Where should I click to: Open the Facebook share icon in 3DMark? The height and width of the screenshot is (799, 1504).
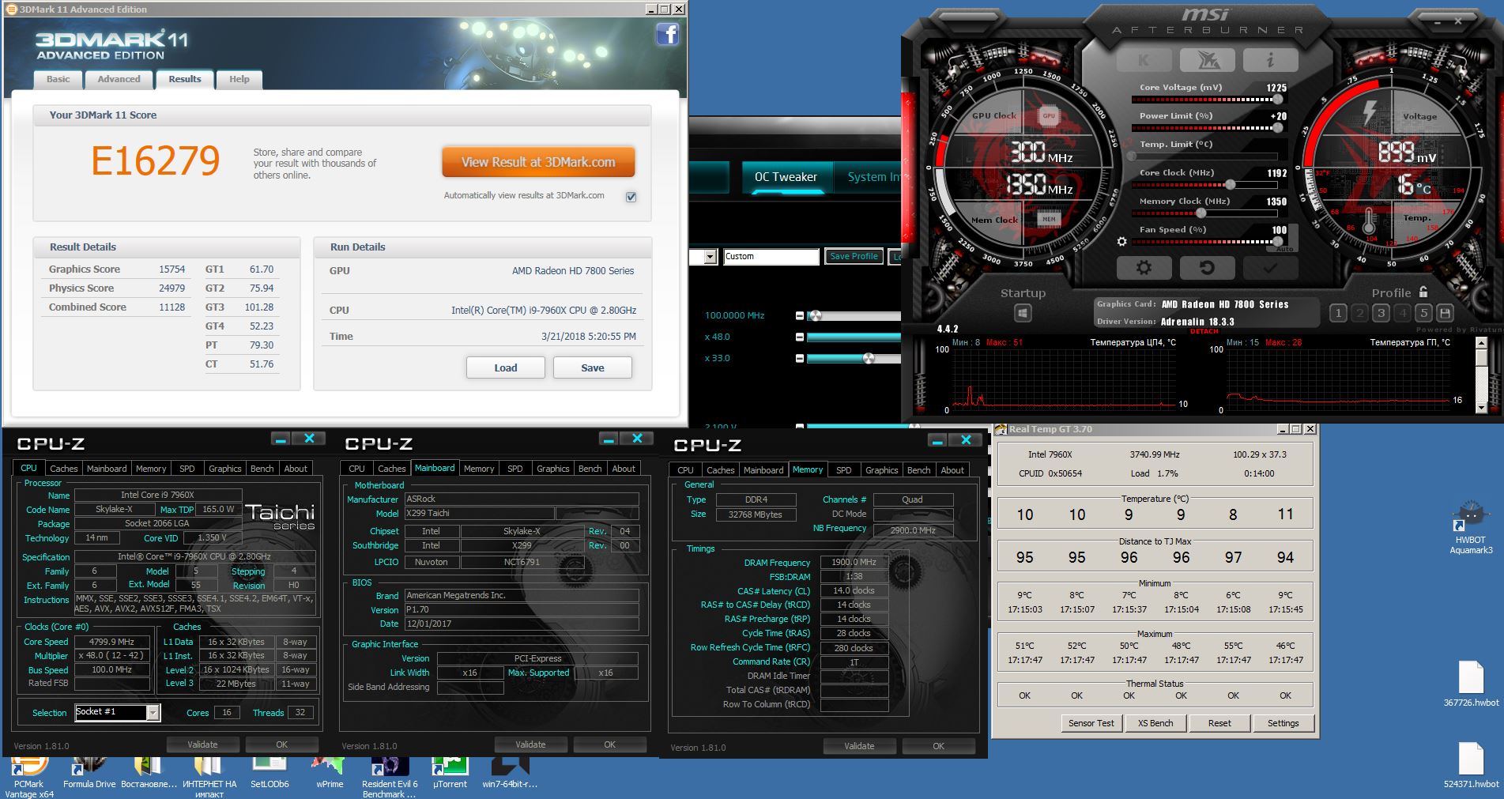(668, 34)
